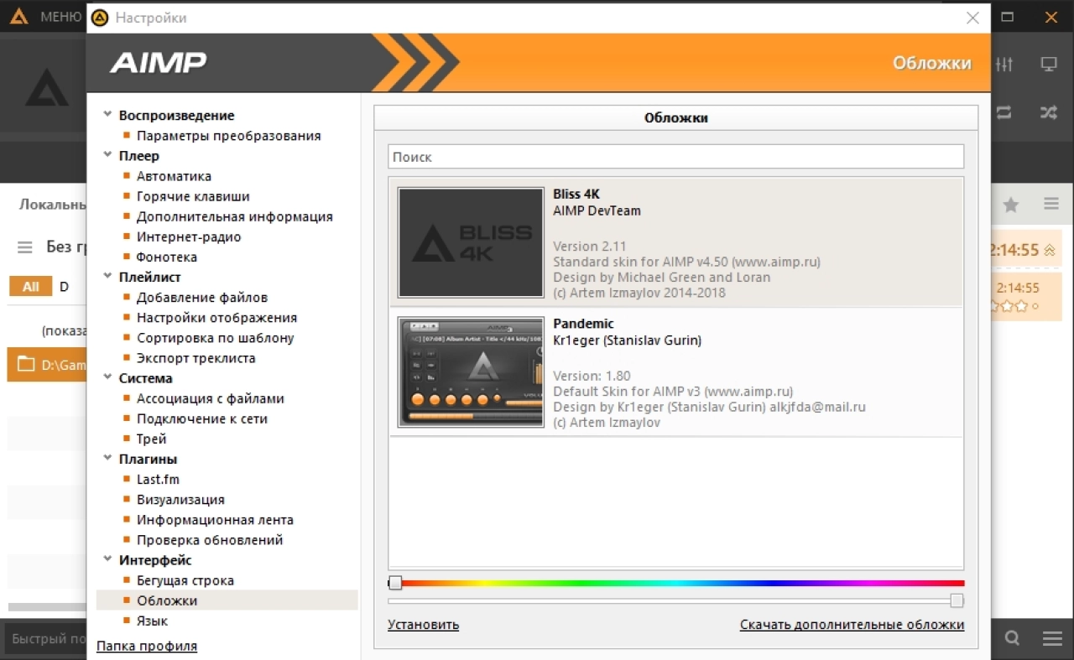This screenshot has width=1074, height=660.
Task: Select Добавление файлов in the tree
Action: (x=202, y=298)
